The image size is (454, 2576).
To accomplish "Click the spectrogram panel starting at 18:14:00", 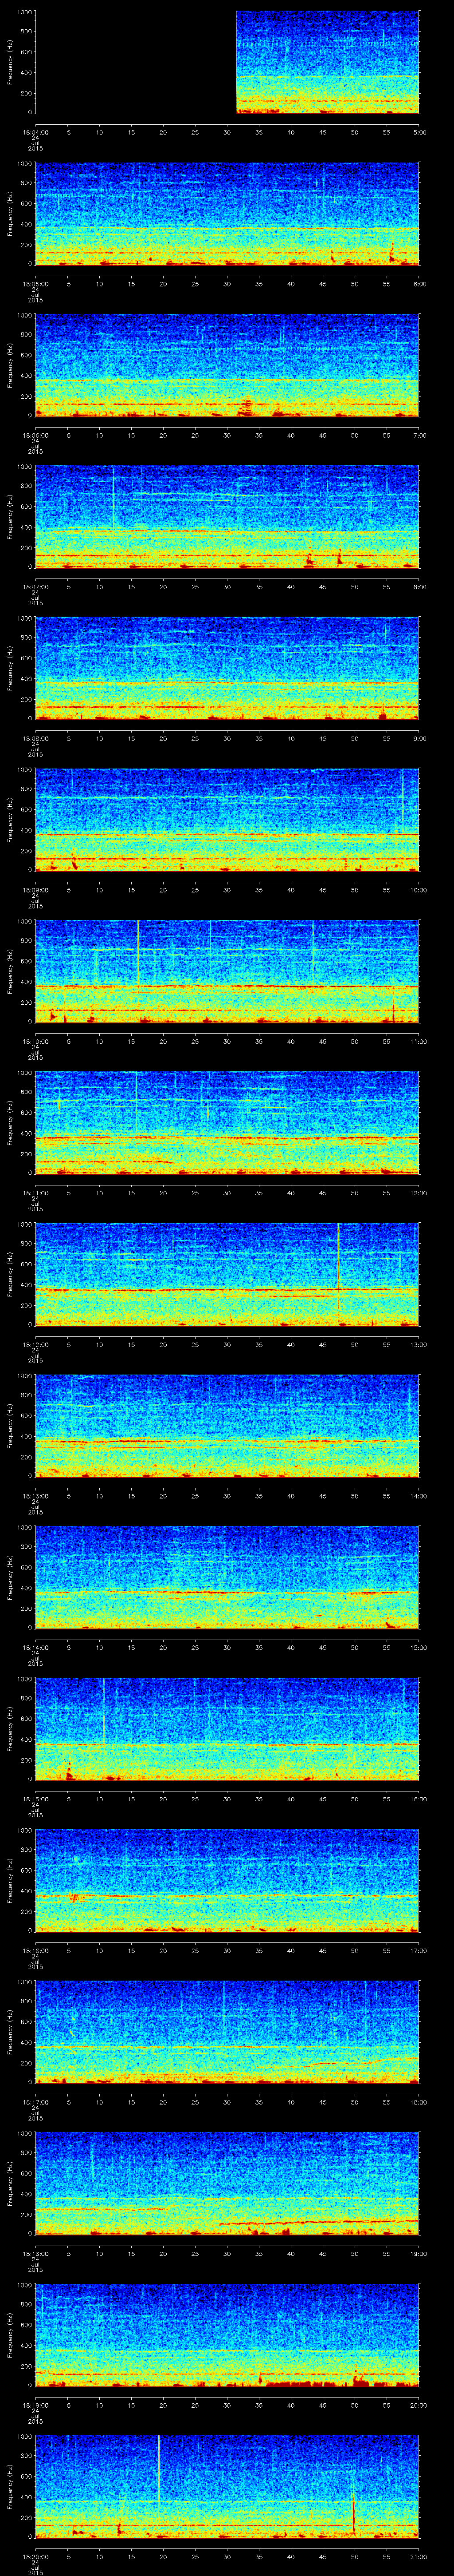I will pyautogui.click(x=227, y=1577).
